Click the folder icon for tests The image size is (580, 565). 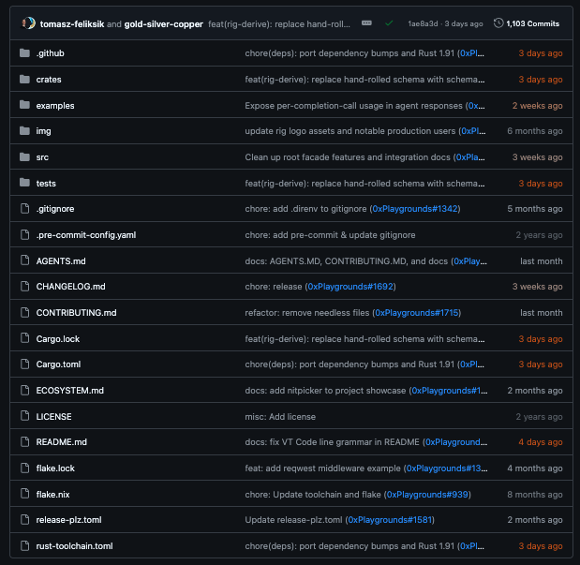click(24, 183)
